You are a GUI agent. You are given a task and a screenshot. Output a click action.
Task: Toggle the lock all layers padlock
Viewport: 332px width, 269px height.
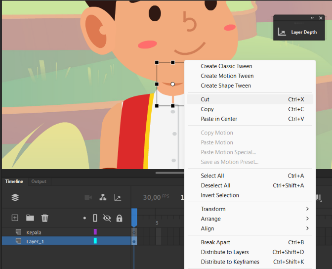click(x=120, y=218)
